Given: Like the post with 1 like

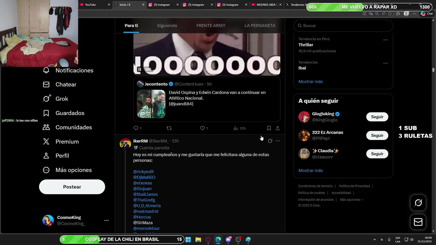Looking at the screenshot, I should (x=204, y=128).
